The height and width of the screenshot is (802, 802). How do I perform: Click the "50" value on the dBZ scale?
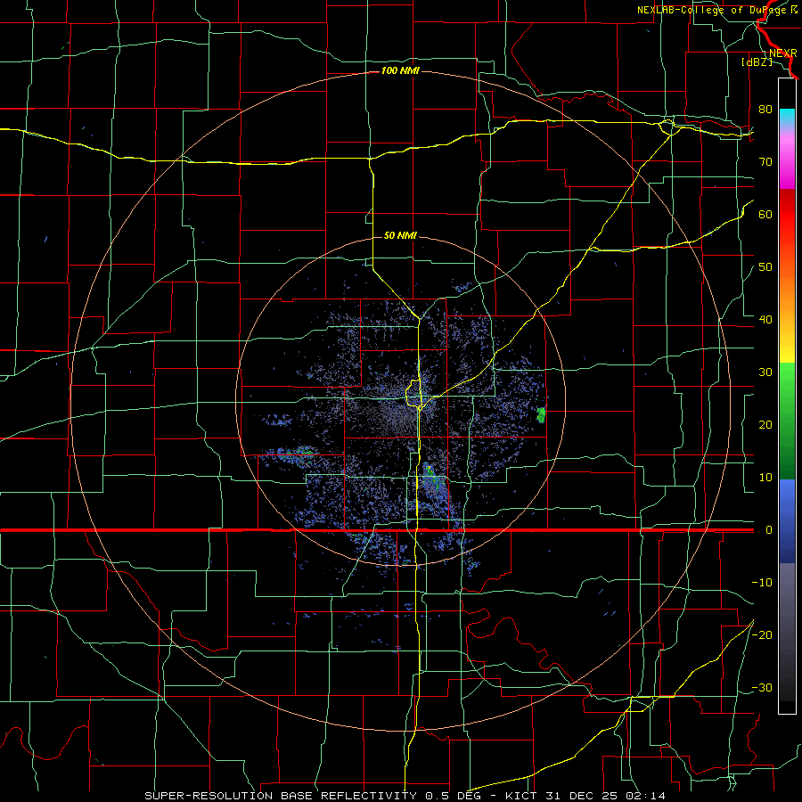[765, 267]
